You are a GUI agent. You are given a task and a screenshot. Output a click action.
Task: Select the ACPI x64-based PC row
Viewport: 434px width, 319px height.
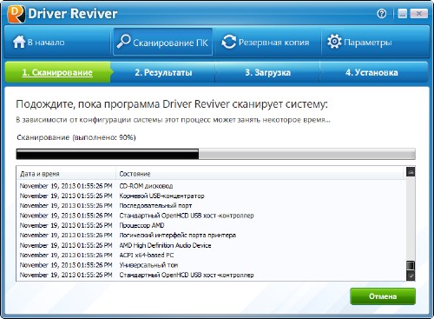(212, 256)
